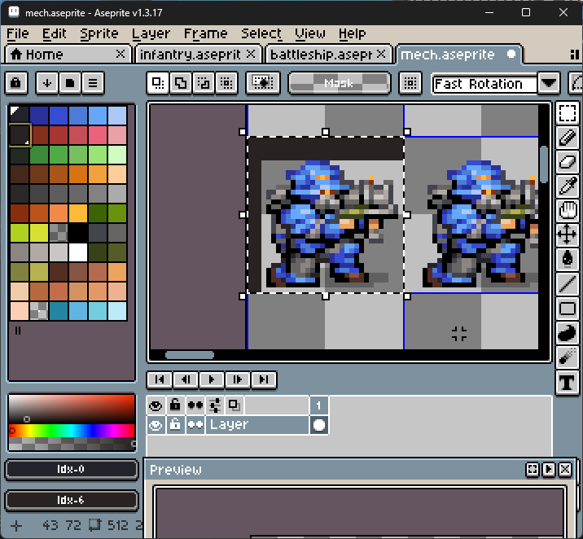Pick the white color swatch in palette
The width and height of the screenshot is (583, 539).
[78, 252]
